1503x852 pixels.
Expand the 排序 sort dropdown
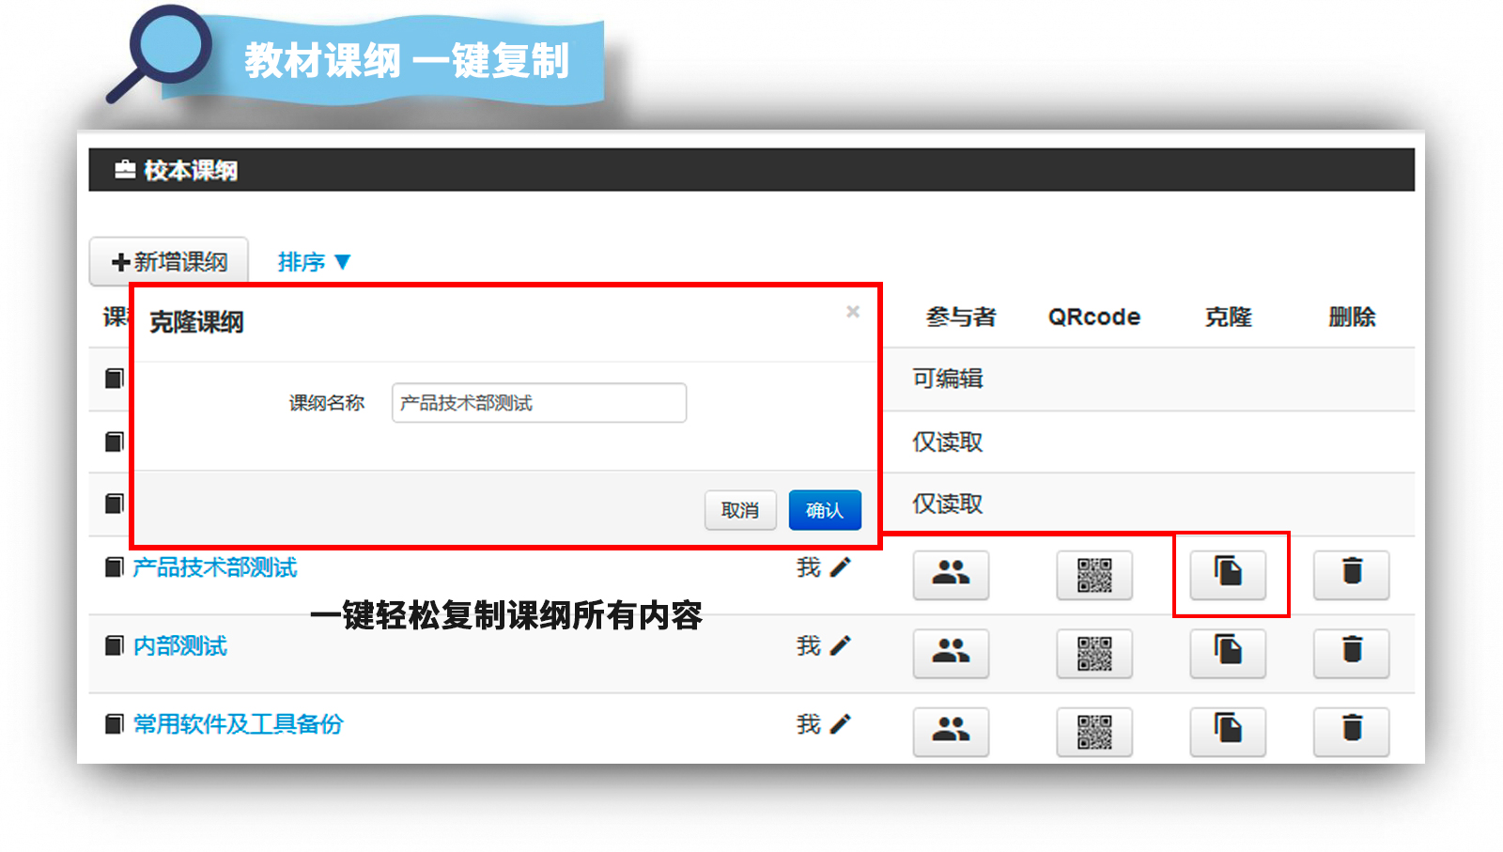[314, 262]
